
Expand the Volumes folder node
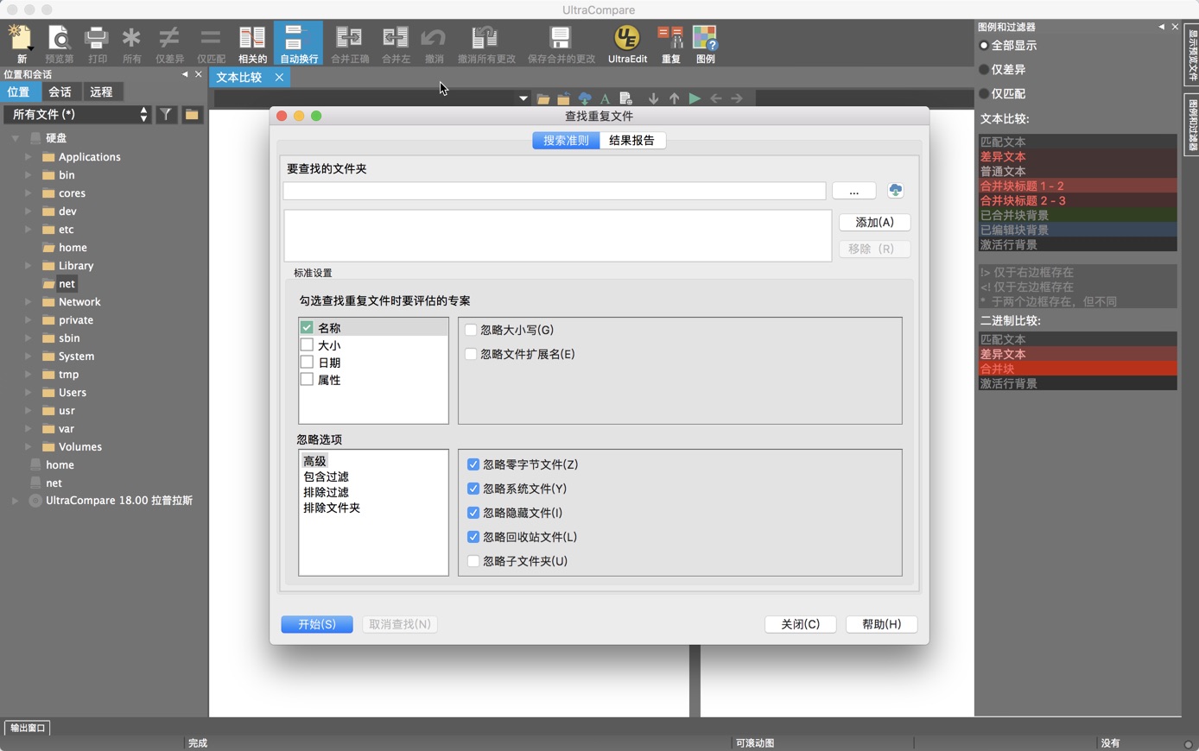pyautogui.click(x=29, y=447)
